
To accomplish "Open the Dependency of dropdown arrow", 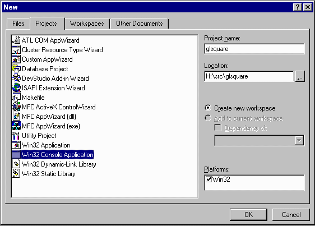I will point(299,140).
